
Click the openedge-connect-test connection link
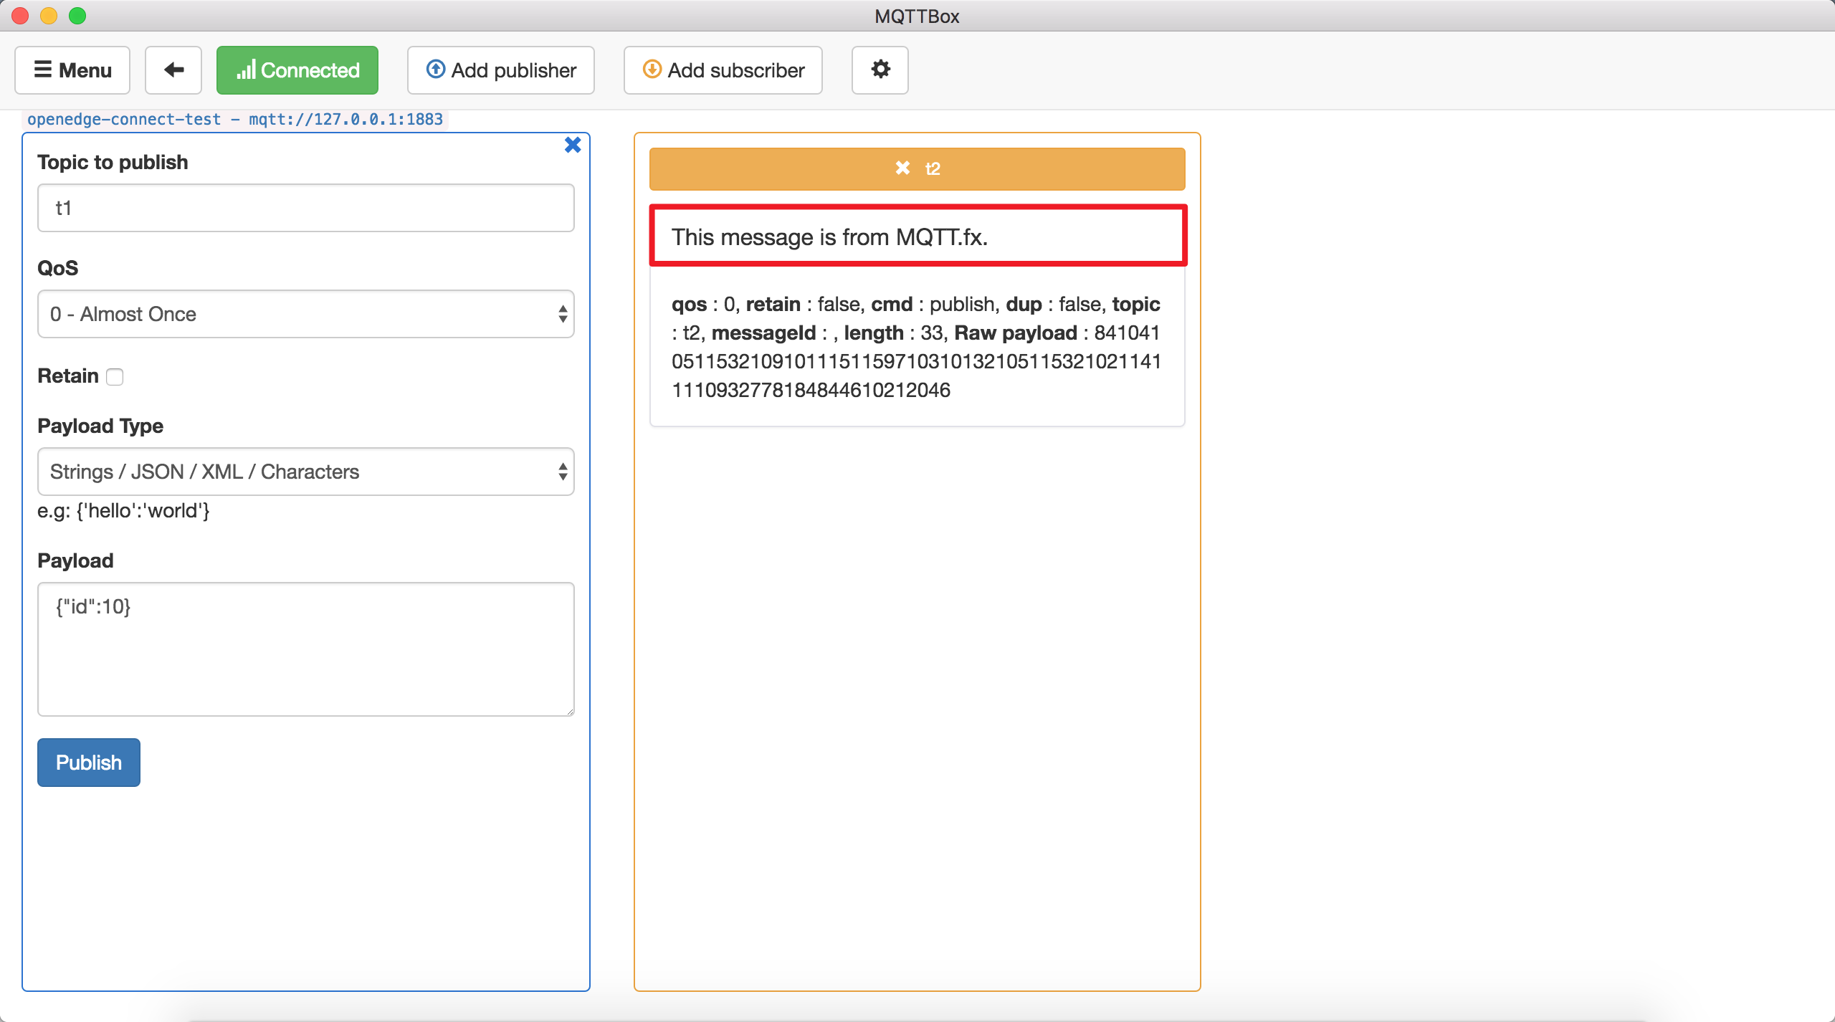235,119
